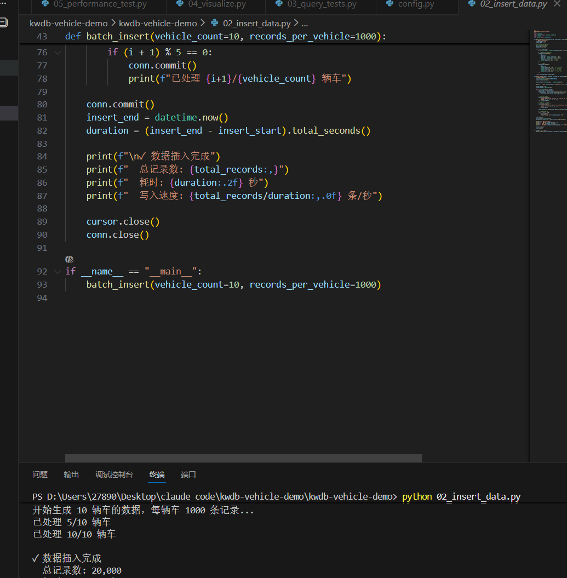The image size is (567, 578).
Task: Click terminal output '已处理 10/10 辆车'
Action: (74, 534)
